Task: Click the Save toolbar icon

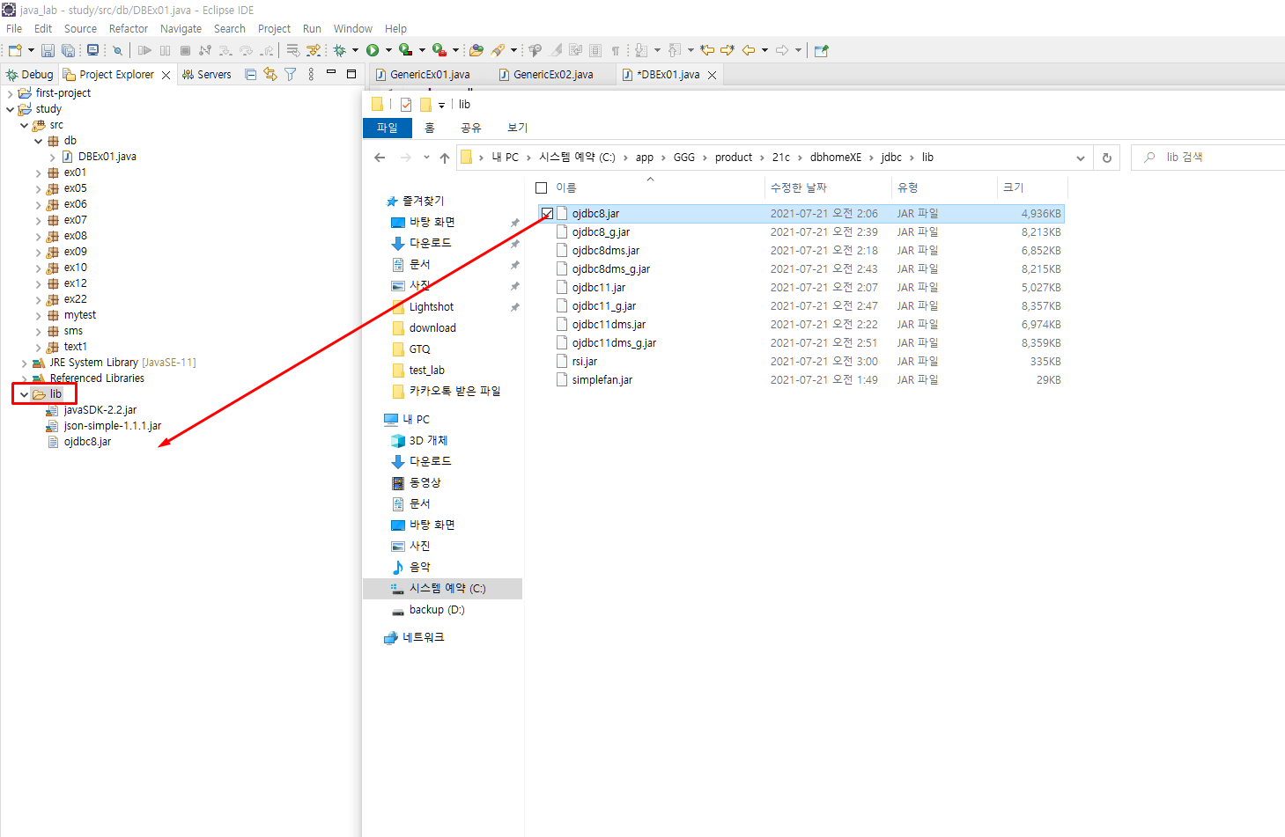Action: coord(48,50)
